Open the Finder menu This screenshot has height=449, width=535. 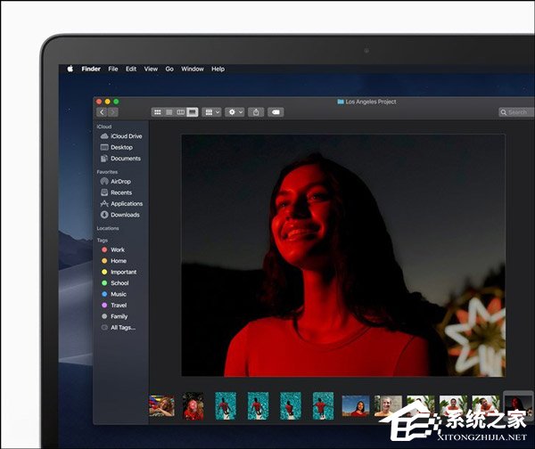[x=91, y=69]
